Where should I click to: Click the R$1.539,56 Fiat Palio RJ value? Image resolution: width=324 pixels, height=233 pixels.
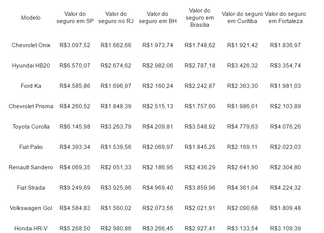(116, 147)
